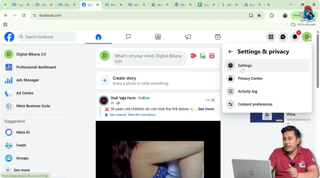
Task: Open the Dwk Vaja Facts avatar
Action: point(104,101)
